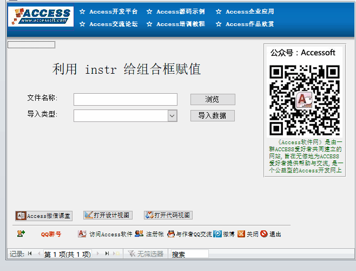Click the 导入数据 button

213,115
